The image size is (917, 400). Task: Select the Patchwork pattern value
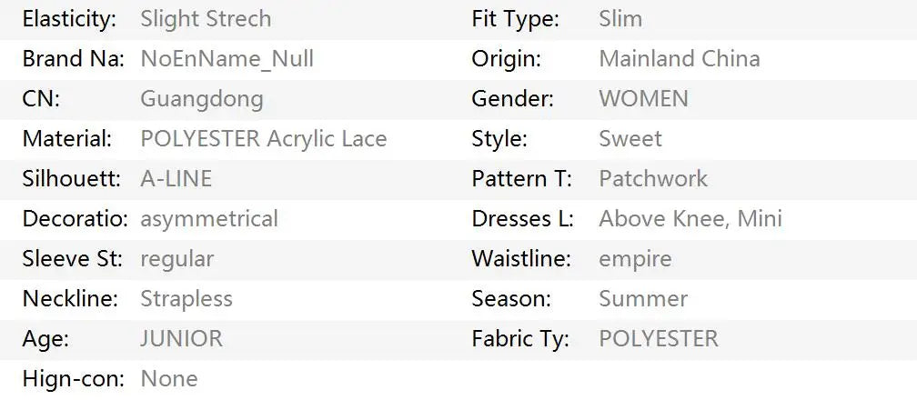(x=652, y=179)
